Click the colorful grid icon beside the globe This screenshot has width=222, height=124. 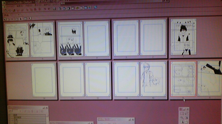90,7
